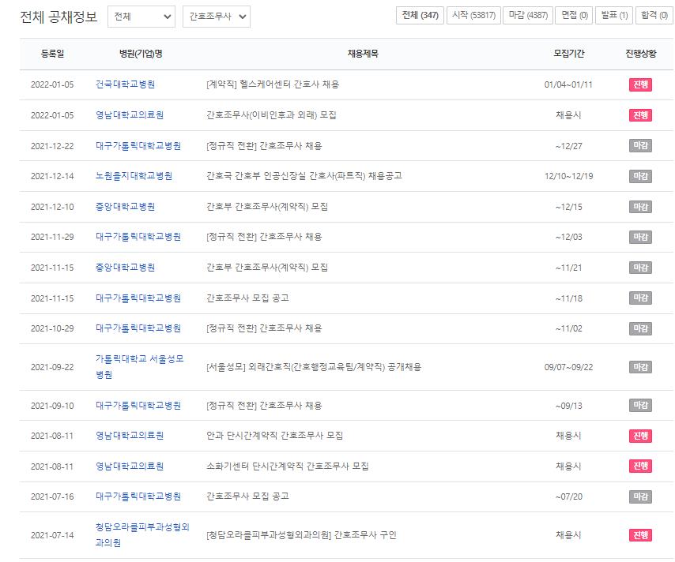Click 진행 badge for 건국대학교병원 row
This screenshot has height=562, width=675.
(640, 84)
